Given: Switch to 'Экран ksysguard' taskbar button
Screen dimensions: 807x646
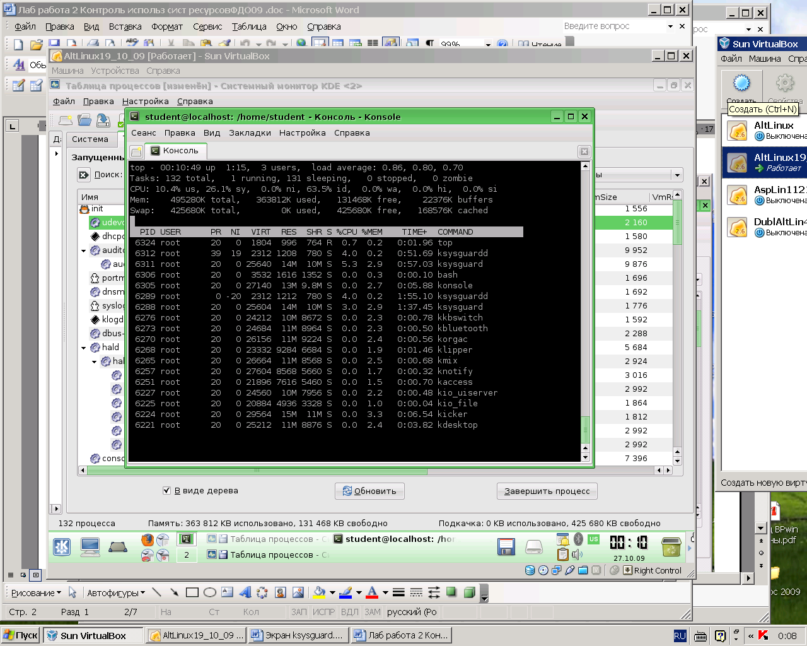Looking at the screenshot, I should tap(298, 635).
